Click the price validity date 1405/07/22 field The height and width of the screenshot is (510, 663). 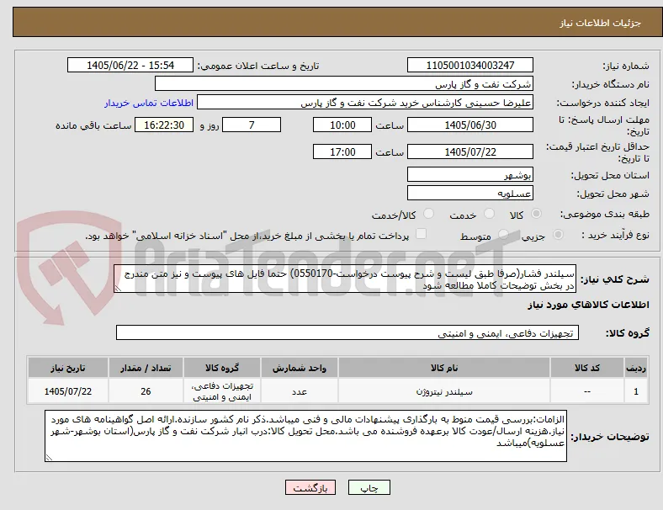pyautogui.click(x=470, y=151)
